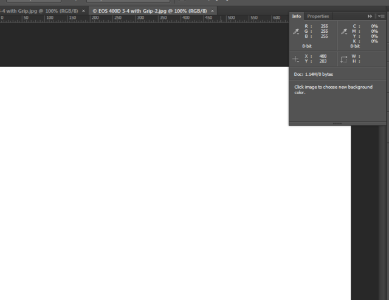
Task: Click the R value 255 readout
Action: pos(324,26)
